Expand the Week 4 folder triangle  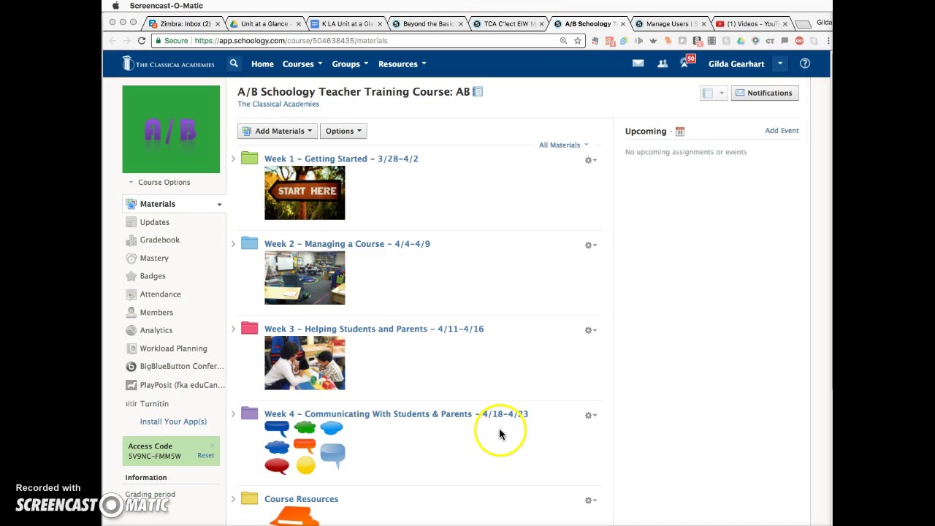point(233,414)
